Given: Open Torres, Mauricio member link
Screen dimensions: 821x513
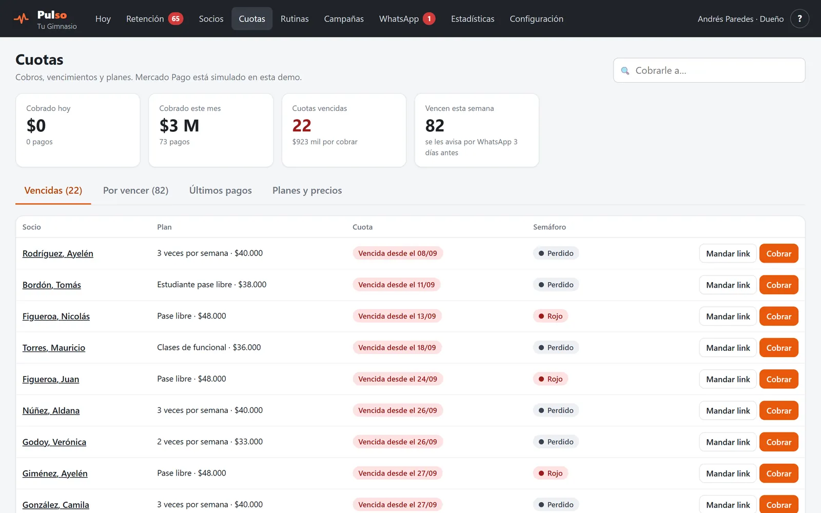Looking at the screenshot, I should click(x=54, y=348).
